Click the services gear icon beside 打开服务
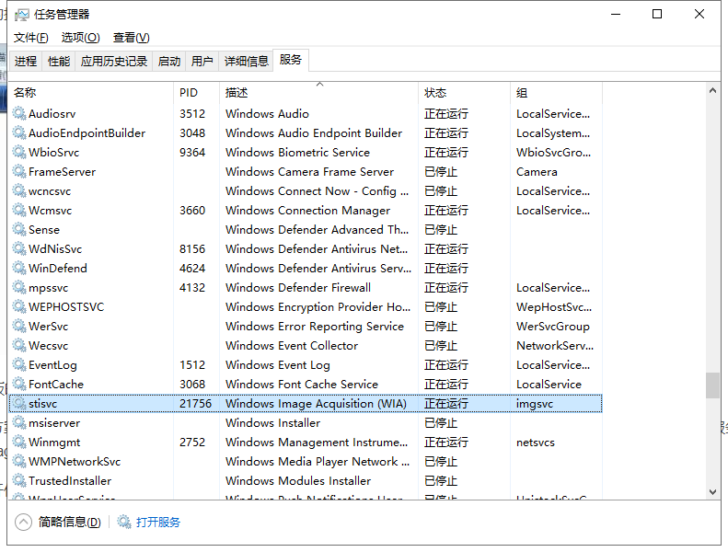This screenshot has width=728, height=552. (x=124, y=522)
